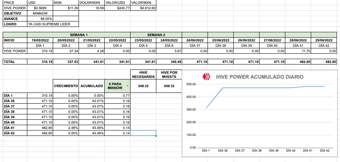Screen dimensions: 340x162
Task: Click the 345.48 total cell
Action: [169, 62]
